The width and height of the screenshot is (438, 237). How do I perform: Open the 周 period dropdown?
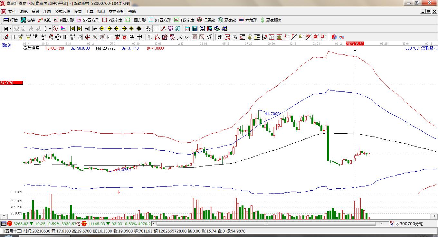[7, 29]
